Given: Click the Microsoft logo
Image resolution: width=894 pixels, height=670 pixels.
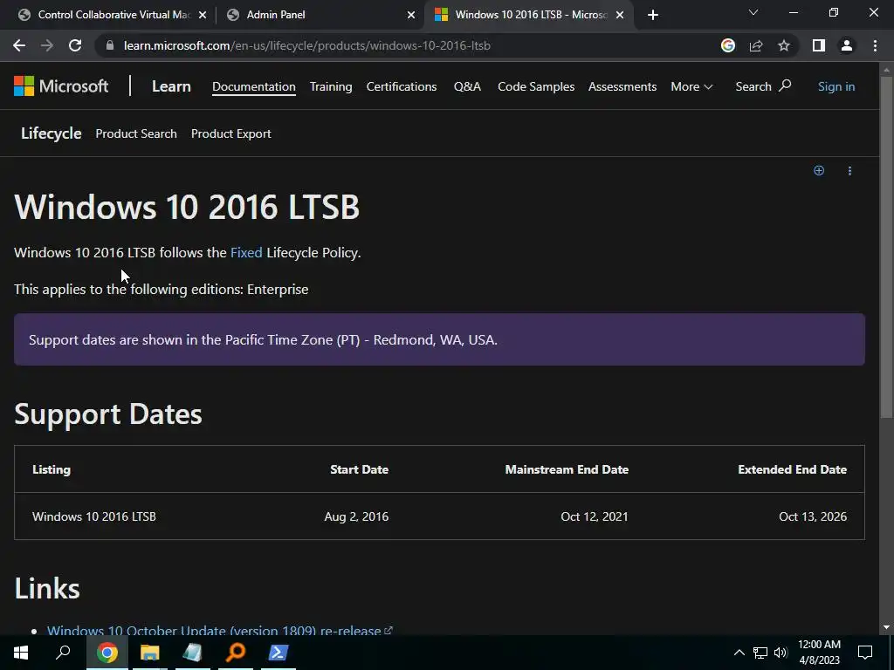Looking at the screenshot, I should click(61, 86).
